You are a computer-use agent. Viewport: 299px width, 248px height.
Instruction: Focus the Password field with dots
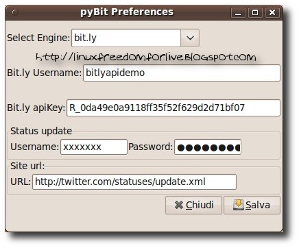tap(208, 147)
